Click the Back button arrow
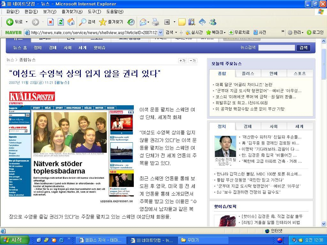 (10, 22)
